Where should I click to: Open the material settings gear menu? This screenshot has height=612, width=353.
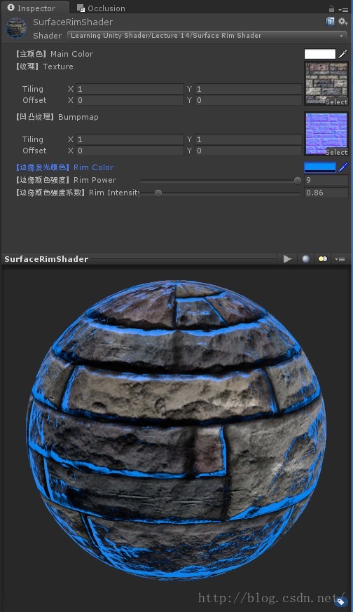[342, 22]
